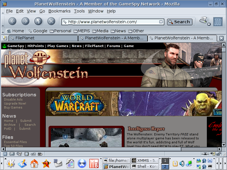Viewport: 227px width, 170px height.
Task: Open Mail from the status bar icon
Action: pyautogui.click(x=12, y=154)
